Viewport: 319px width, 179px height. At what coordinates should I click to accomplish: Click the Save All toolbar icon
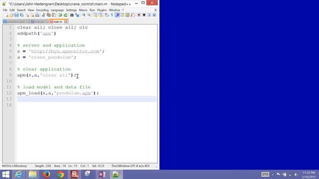[21, 15]
